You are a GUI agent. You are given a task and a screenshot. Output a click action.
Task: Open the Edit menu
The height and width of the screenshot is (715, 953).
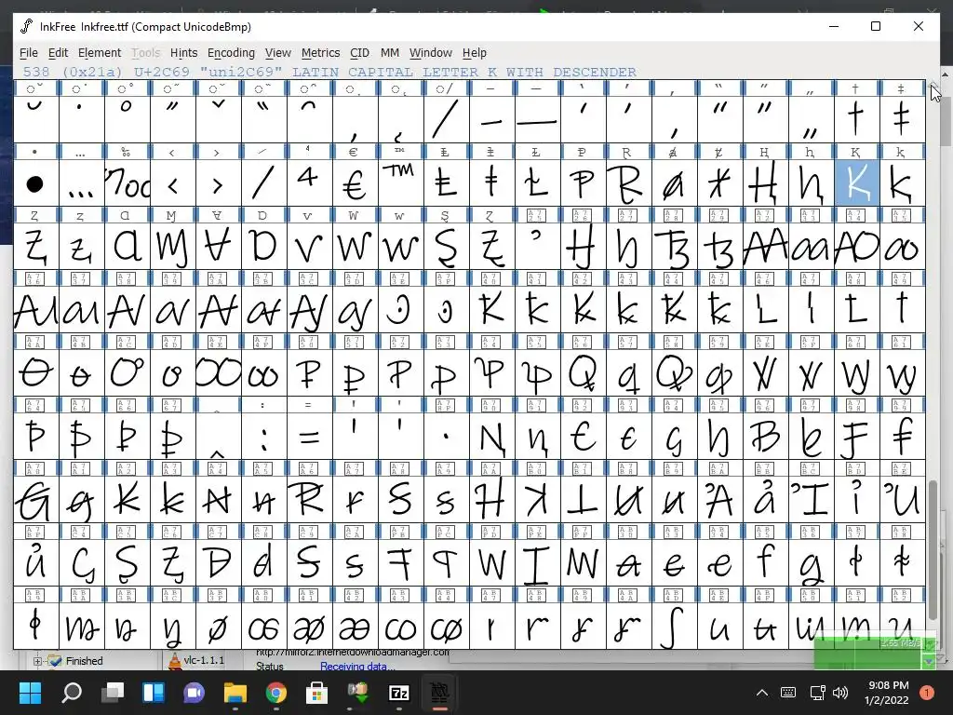[x=58, y=53]
